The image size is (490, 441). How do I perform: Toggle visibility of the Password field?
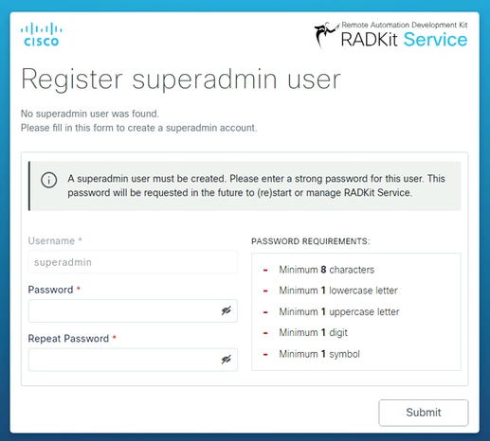[226, 310]
